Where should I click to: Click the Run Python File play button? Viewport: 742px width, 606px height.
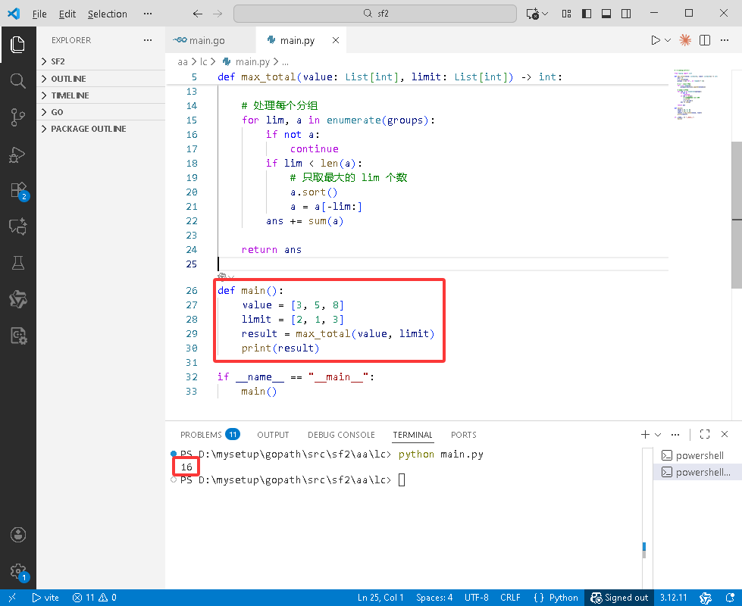(x=655, y=40)
